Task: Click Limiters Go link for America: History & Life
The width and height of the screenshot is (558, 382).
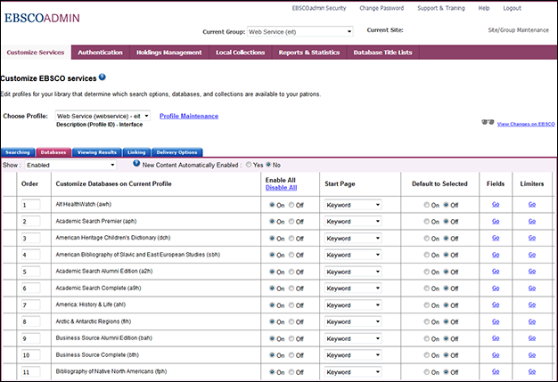Action: (x=531, y=305)
